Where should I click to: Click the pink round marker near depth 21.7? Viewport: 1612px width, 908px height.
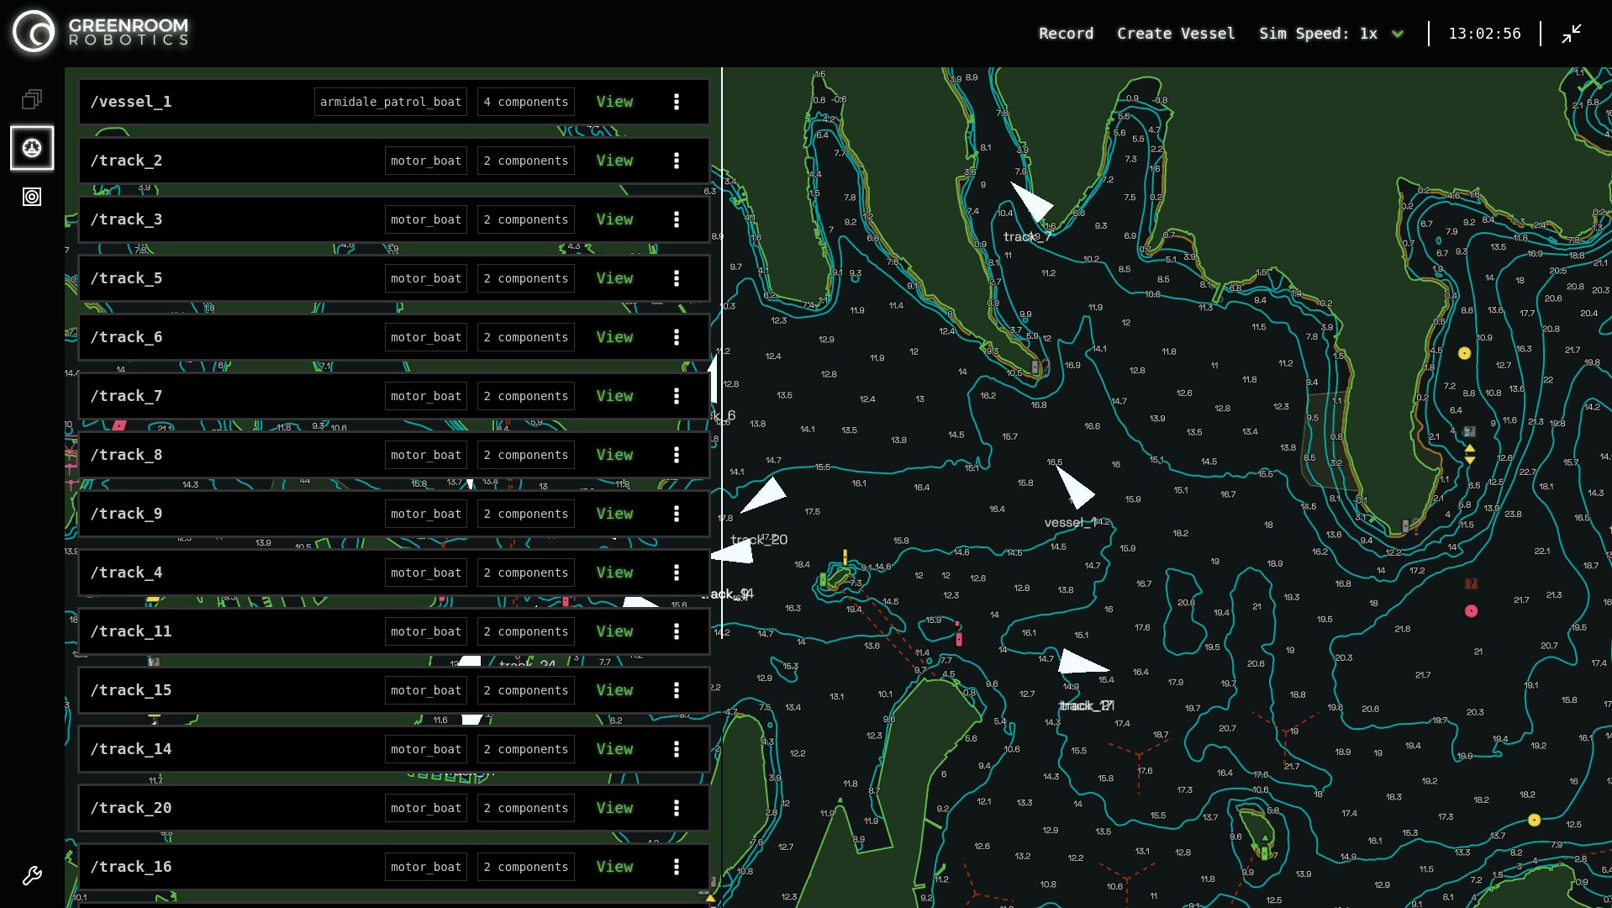(1471, 611)
